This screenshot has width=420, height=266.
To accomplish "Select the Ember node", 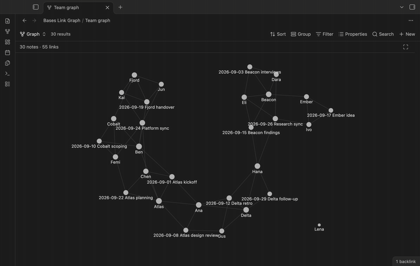I will tap(307, 97).
